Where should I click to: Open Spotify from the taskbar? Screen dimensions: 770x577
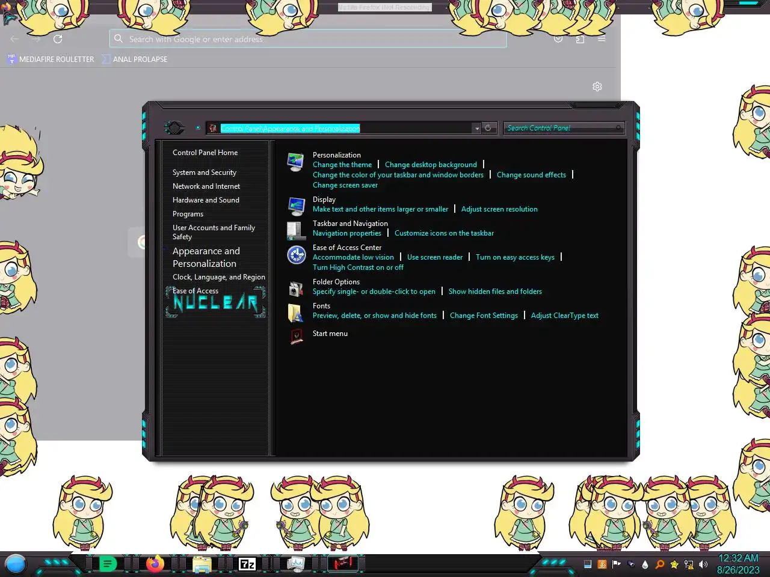[x=108, y=564]
